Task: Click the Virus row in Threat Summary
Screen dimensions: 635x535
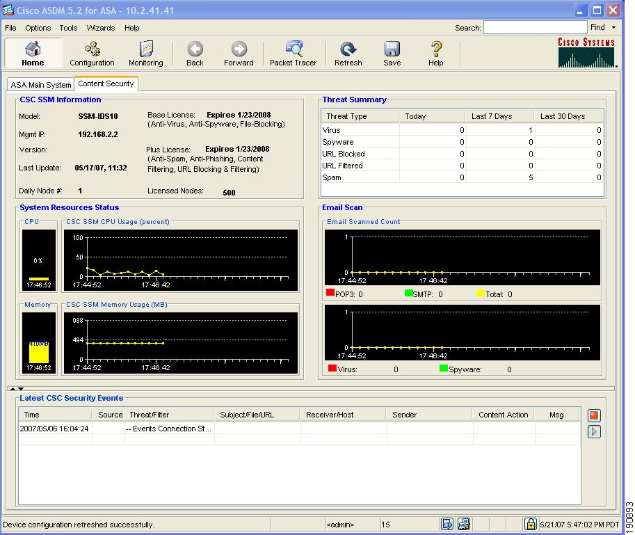Action: [x=462, y=130]
